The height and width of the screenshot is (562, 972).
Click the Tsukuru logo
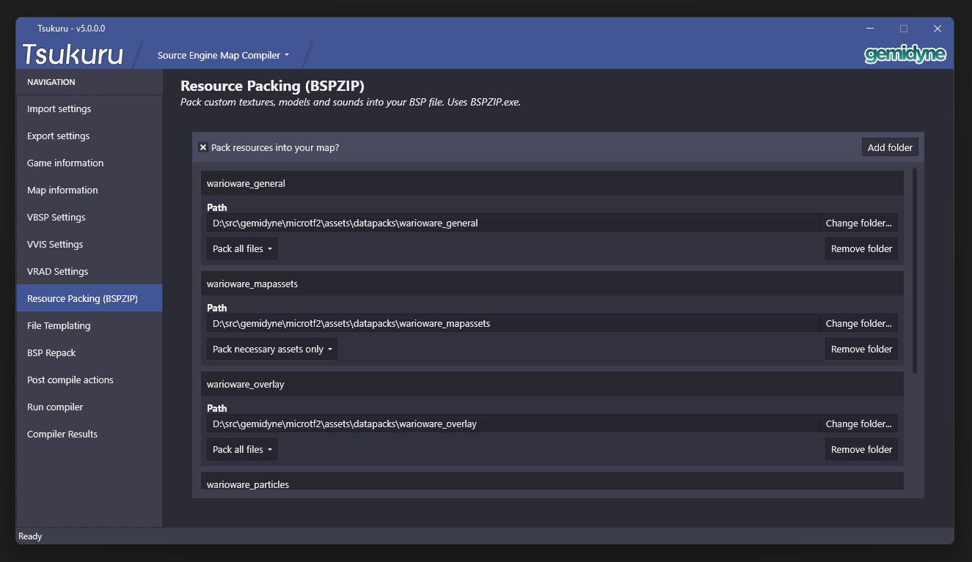click(72, 54)
